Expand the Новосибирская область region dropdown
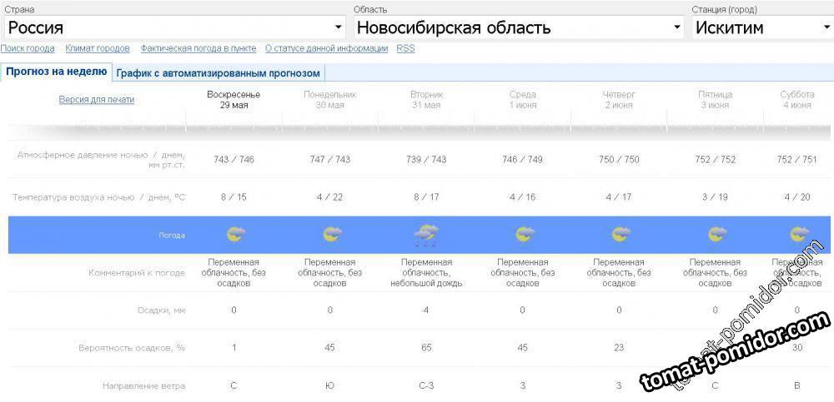834x402 pixels. [519, 27]
